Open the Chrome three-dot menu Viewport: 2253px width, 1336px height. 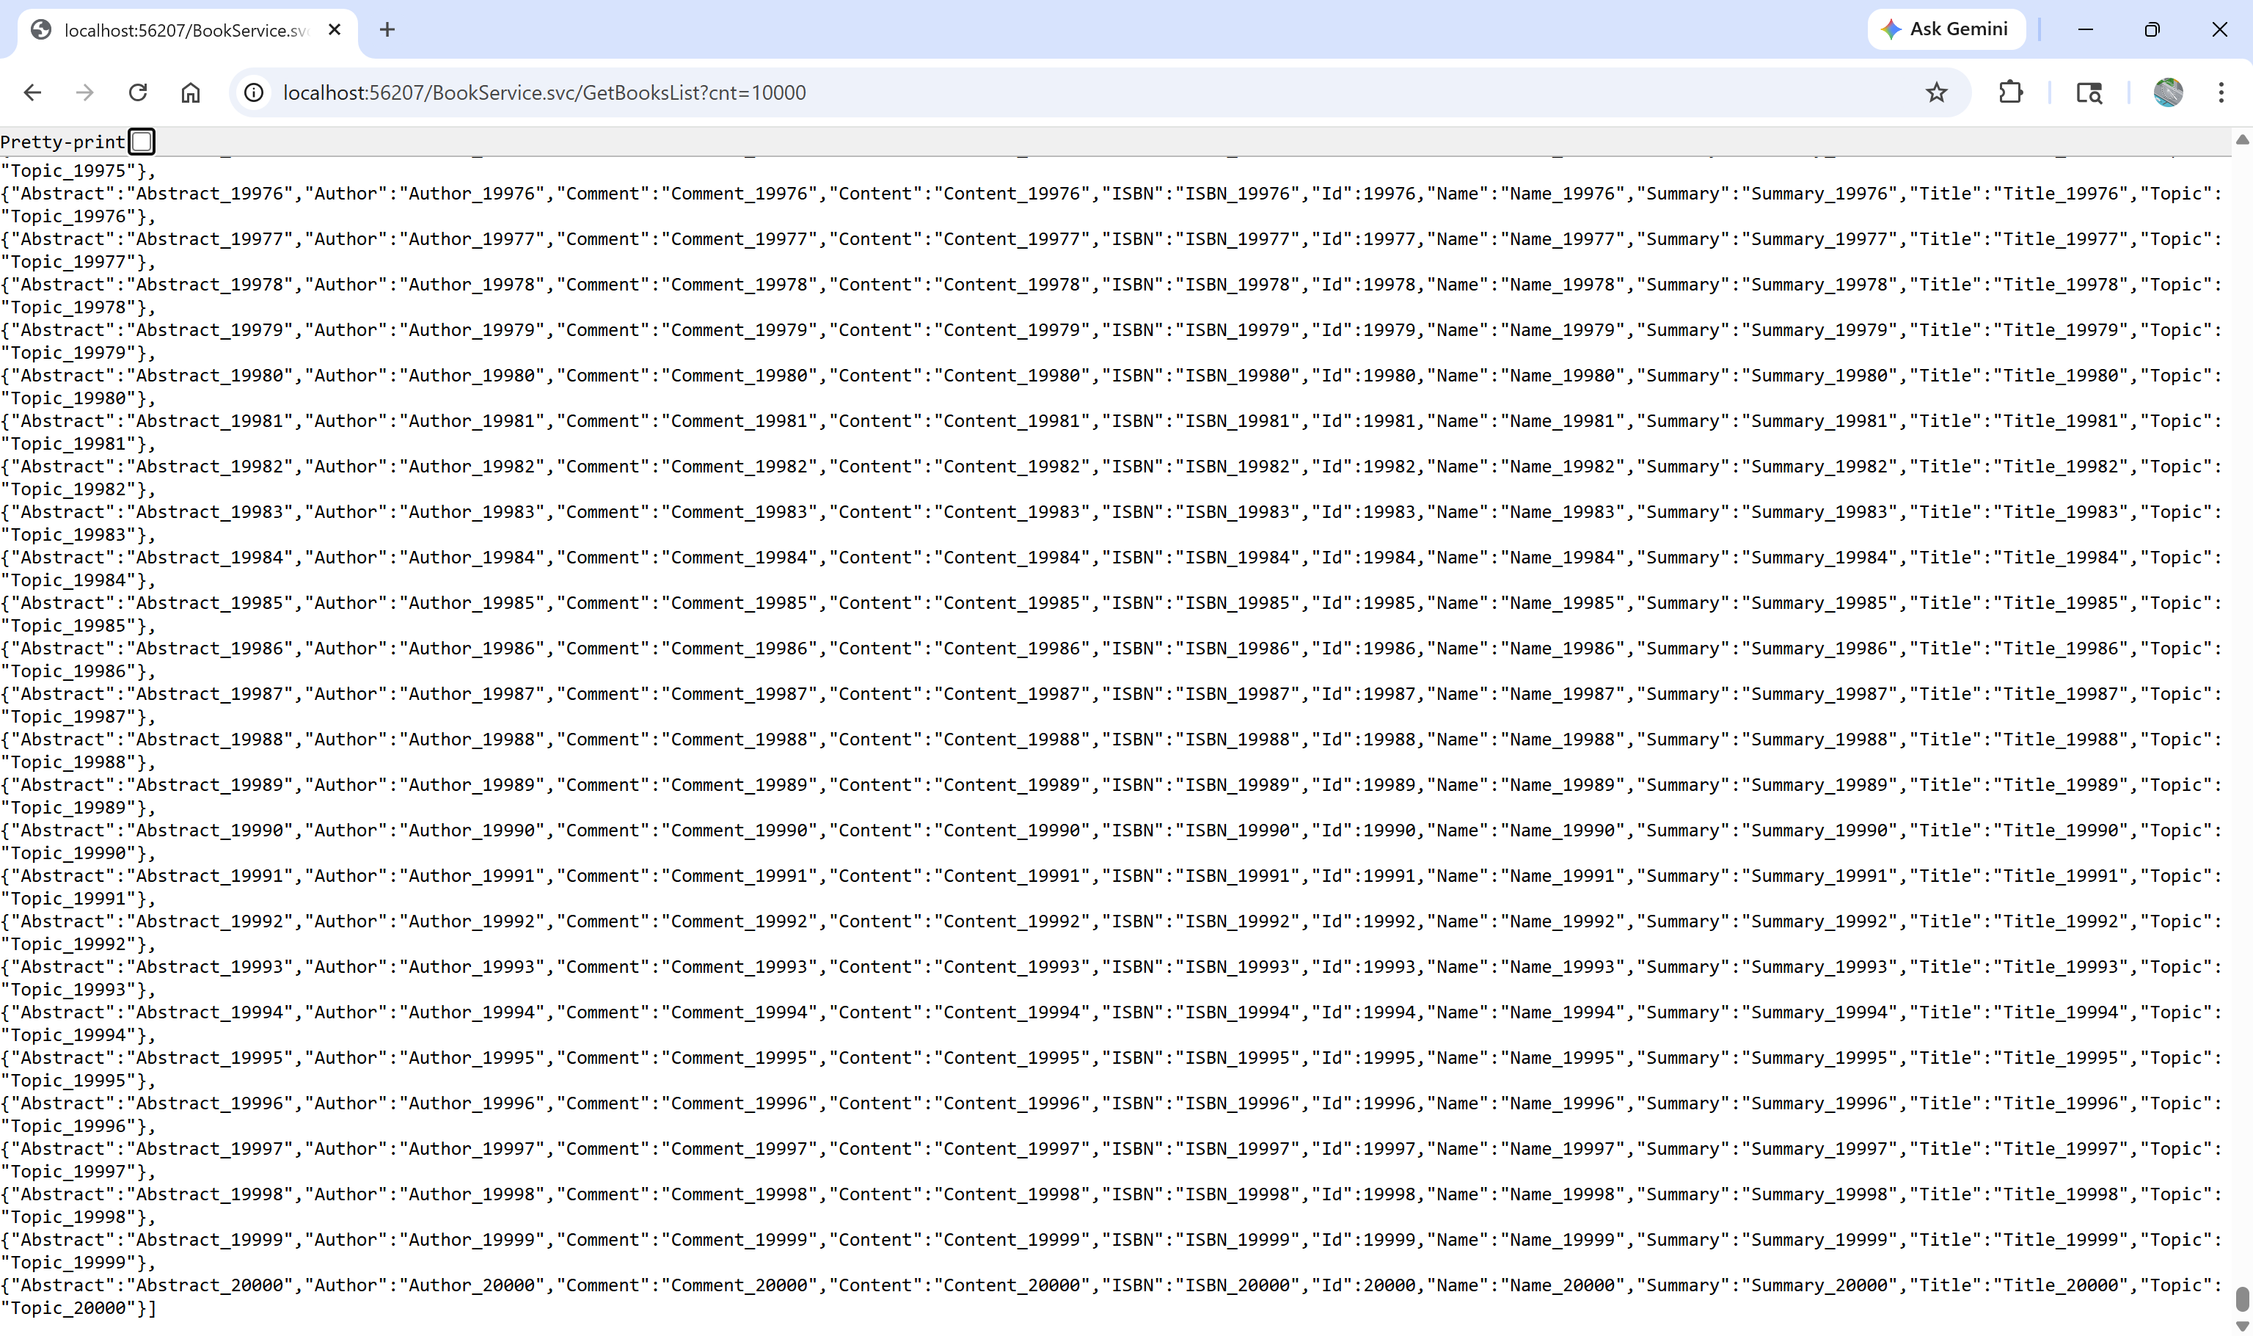pyautogui.click(x=2221, y=92)
